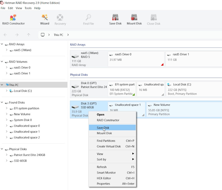Click Close Disk in the toolbar
The image size is (222, 190).
pyautogui.click(x=154, y=20)
